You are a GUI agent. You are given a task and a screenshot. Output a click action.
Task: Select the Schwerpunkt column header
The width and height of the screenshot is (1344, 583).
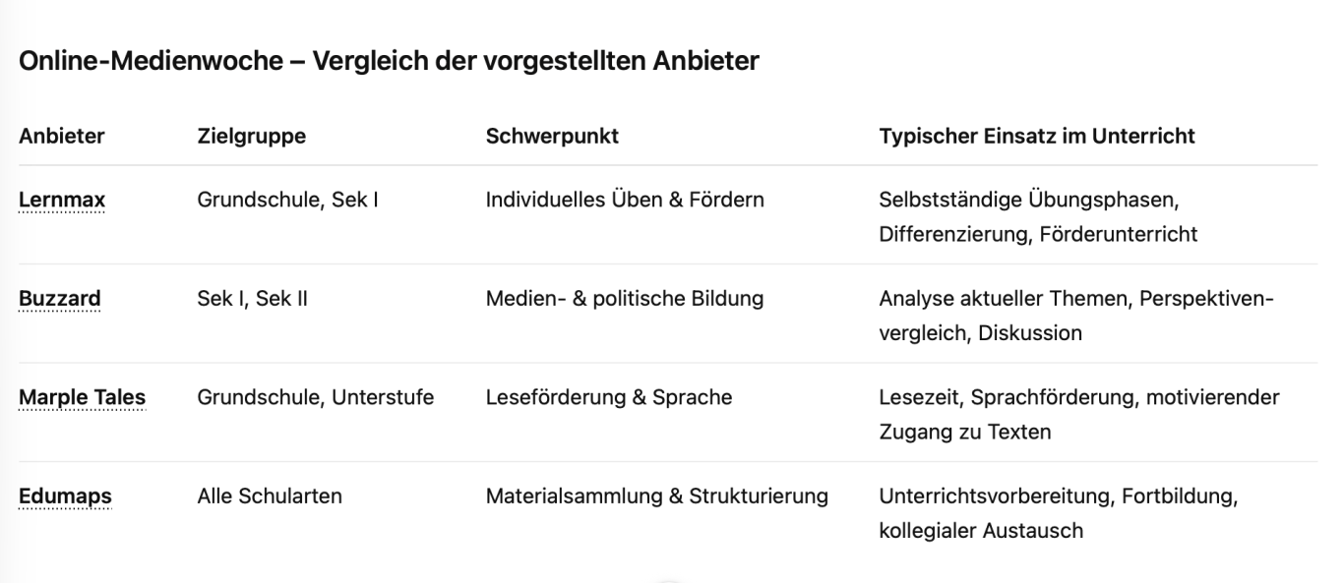pyautogui.click(x=552, y=137)
